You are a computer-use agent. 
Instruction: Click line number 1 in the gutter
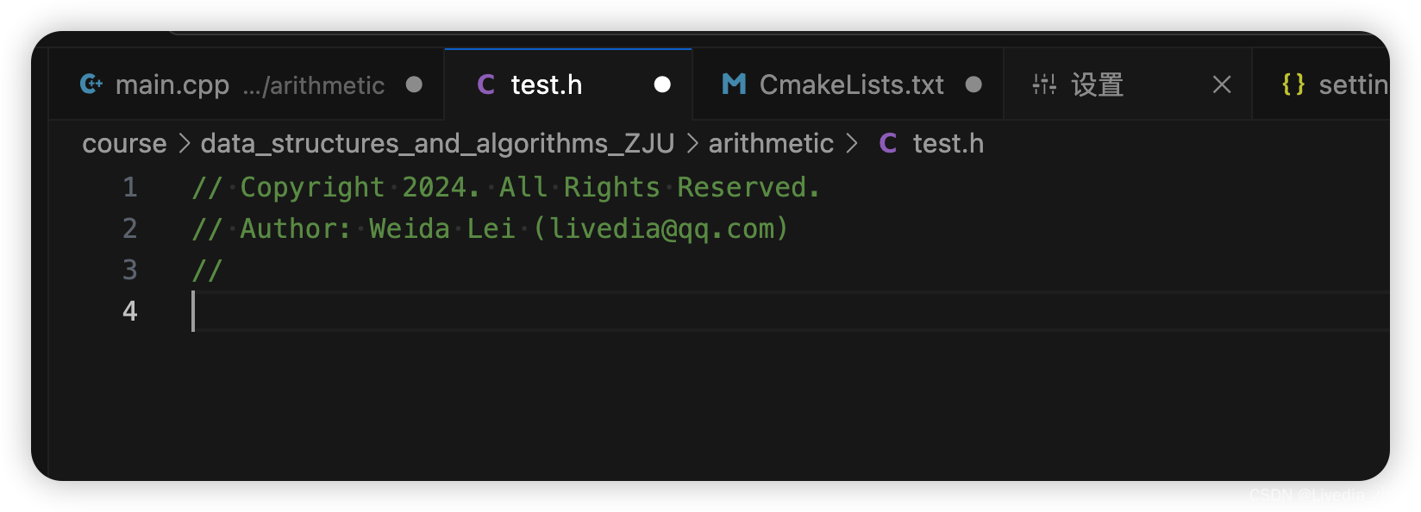(130, 187)
